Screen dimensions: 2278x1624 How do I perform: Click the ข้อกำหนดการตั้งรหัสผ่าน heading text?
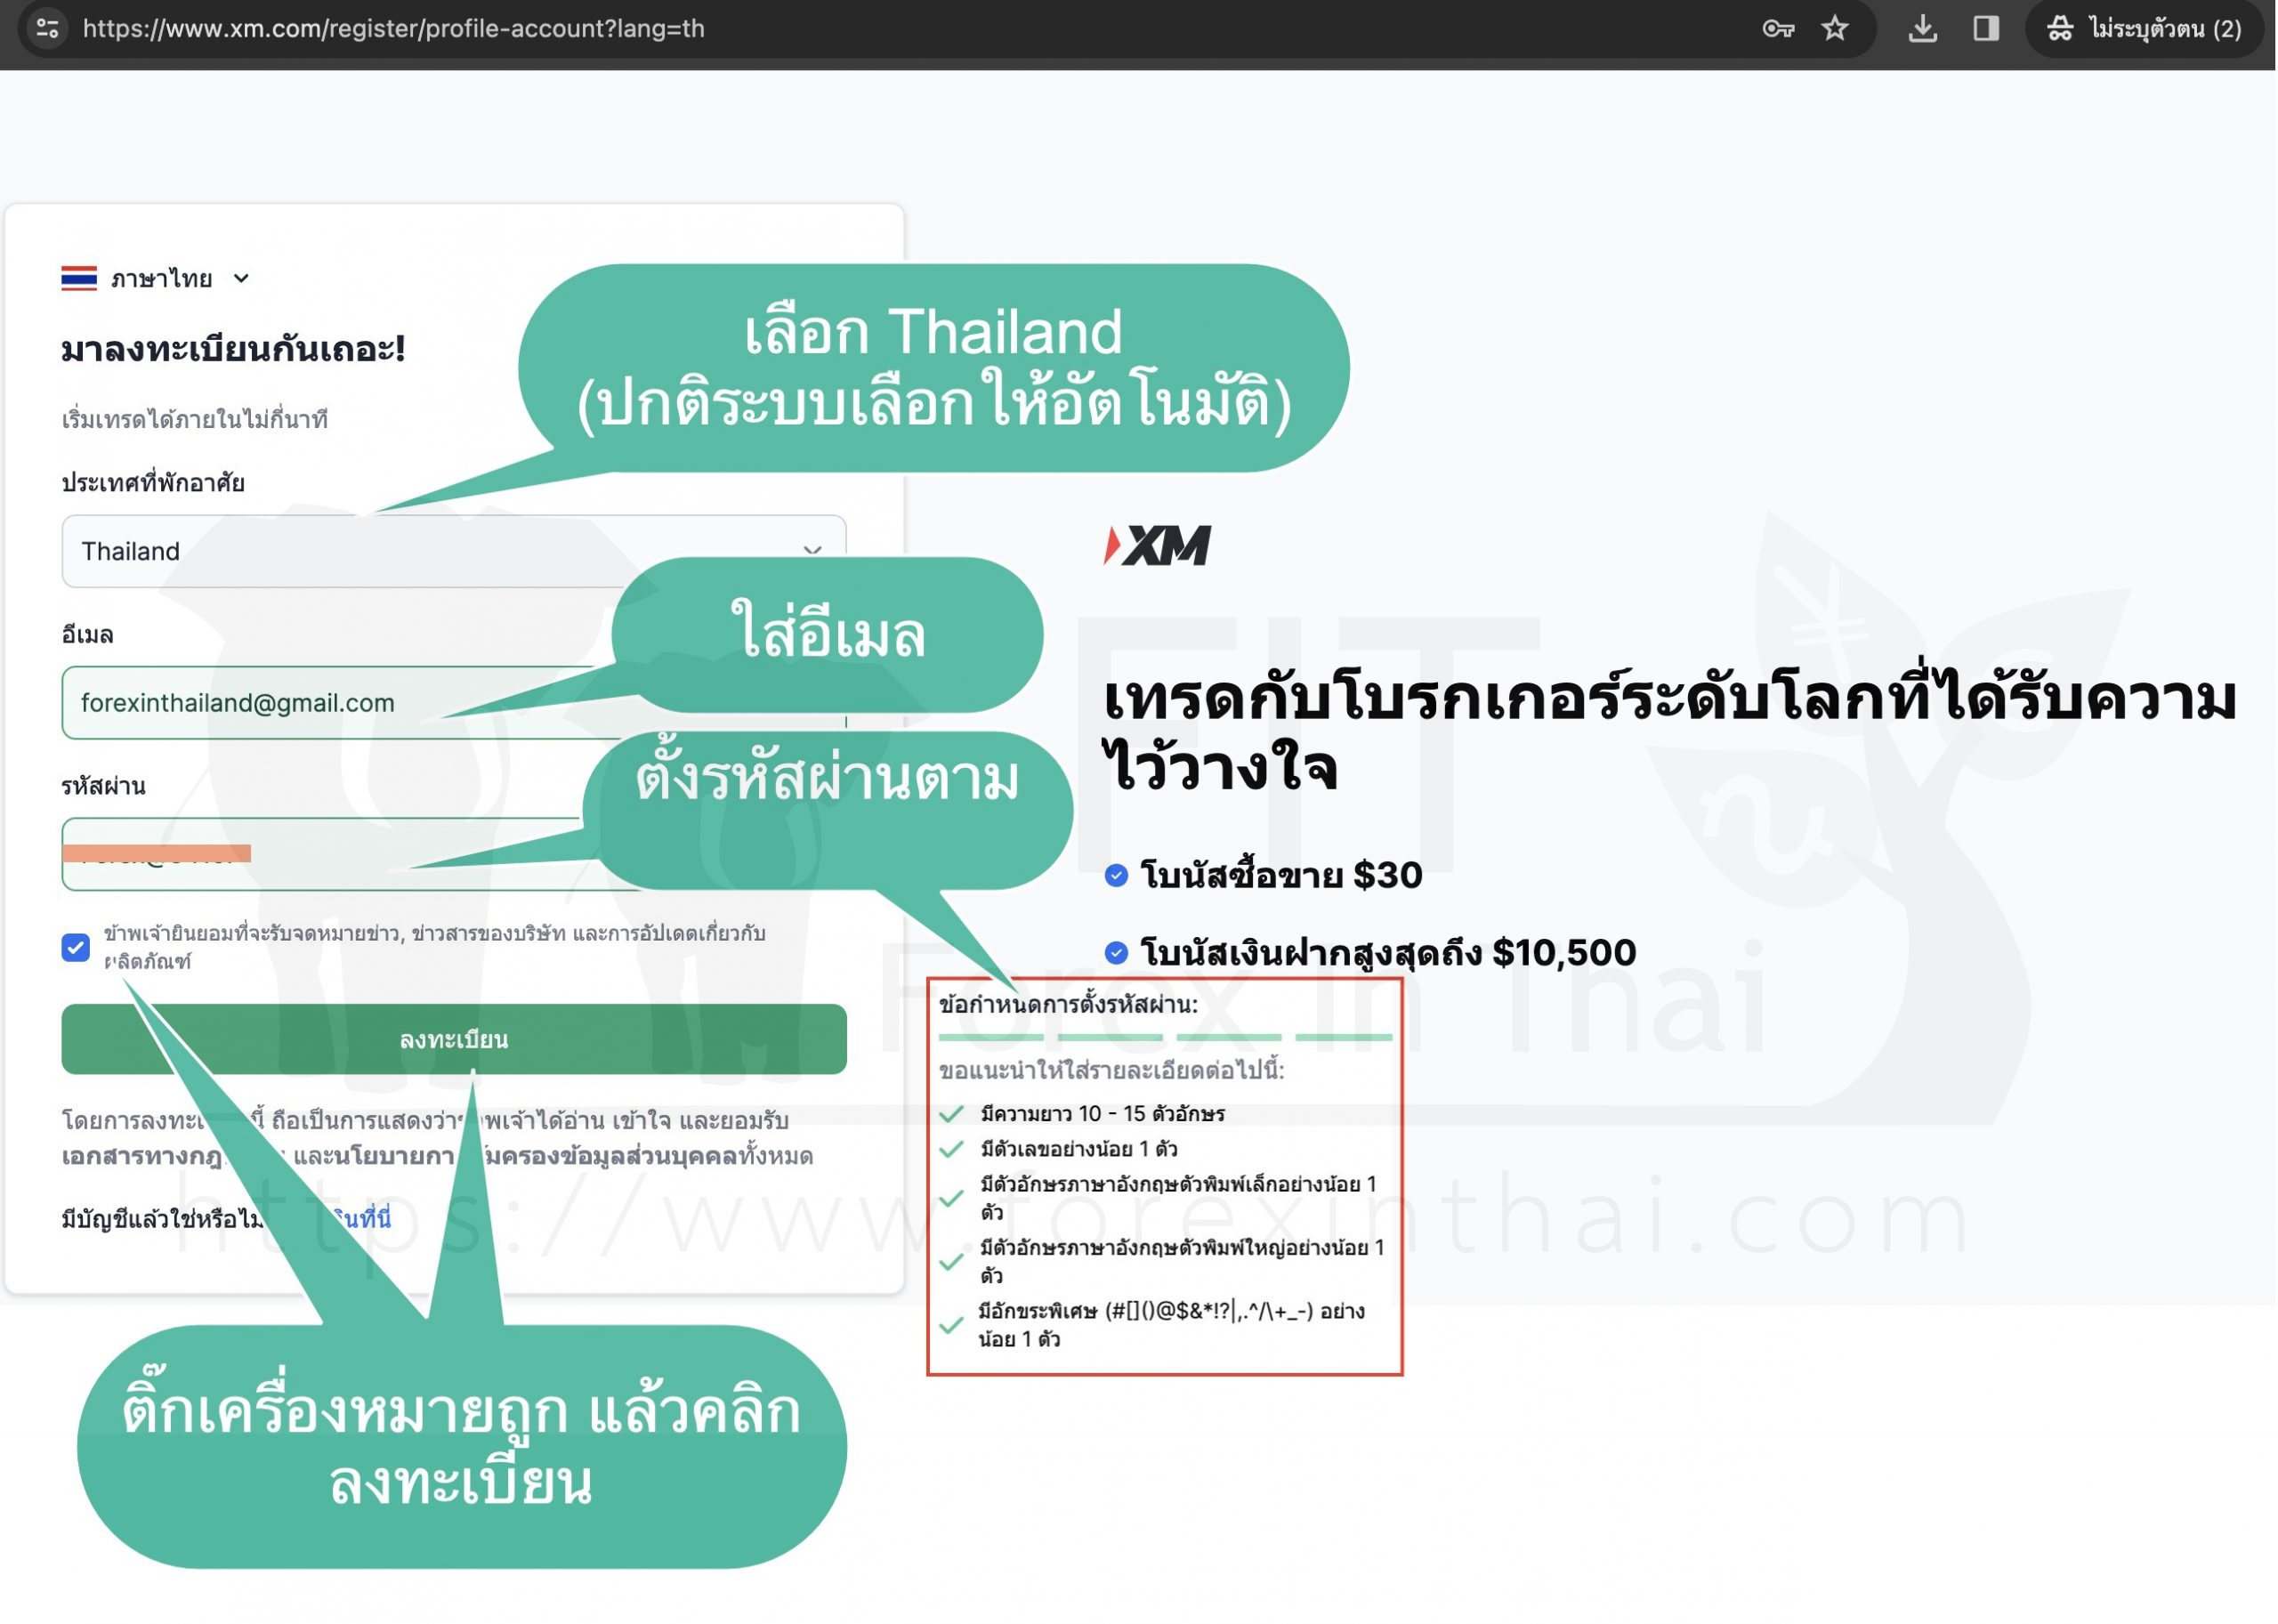1068,1004
